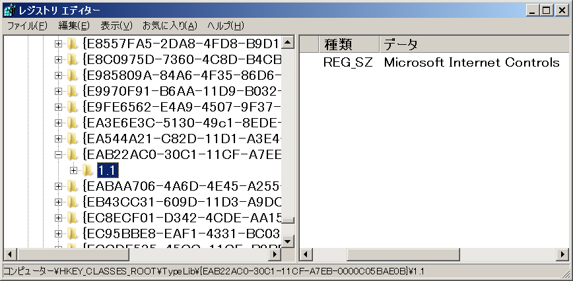Open the 編集(E) menu
Viewport: 573px width, 281px height.
[x=74, y=26]
